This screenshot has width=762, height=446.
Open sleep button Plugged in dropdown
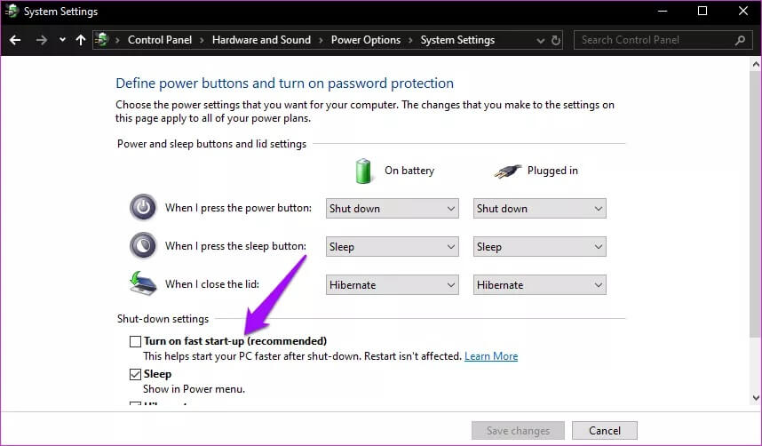tap(539, 247)
